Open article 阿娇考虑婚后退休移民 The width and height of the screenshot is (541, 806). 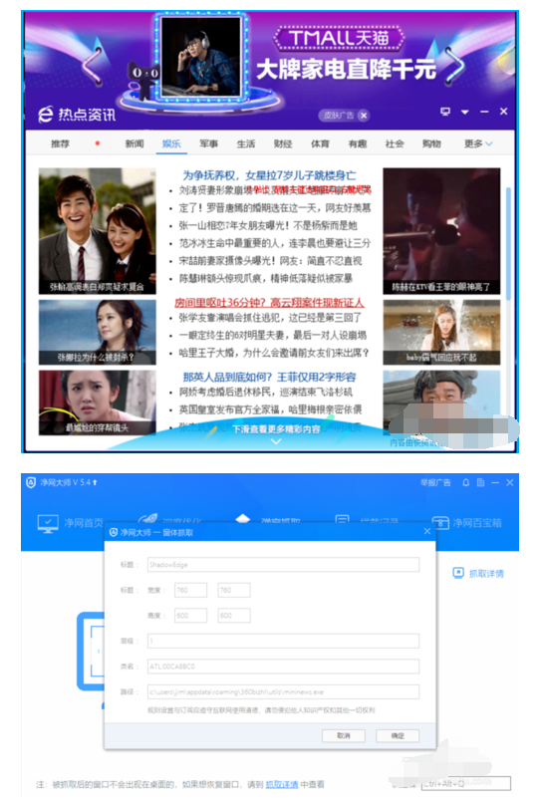(265, 393)
